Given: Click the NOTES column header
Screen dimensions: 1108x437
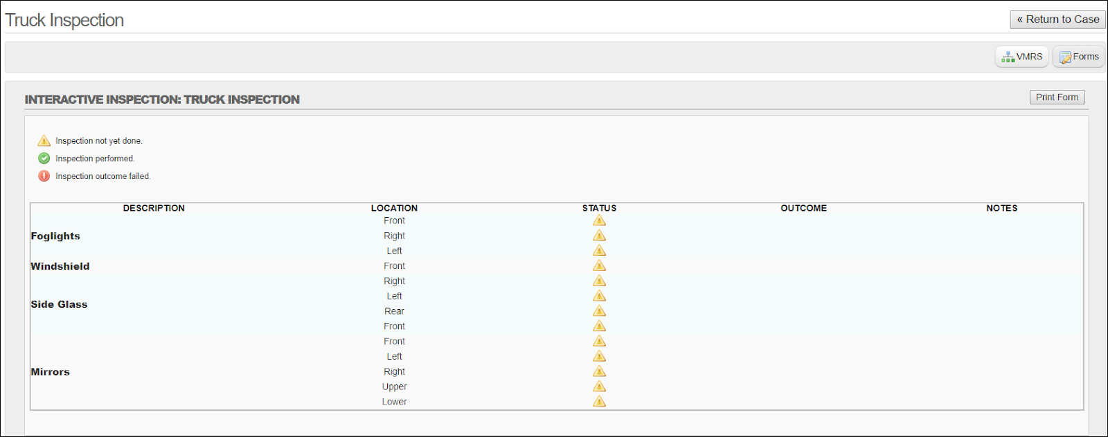Looking at the screenshot, I should click(1001, 208).
